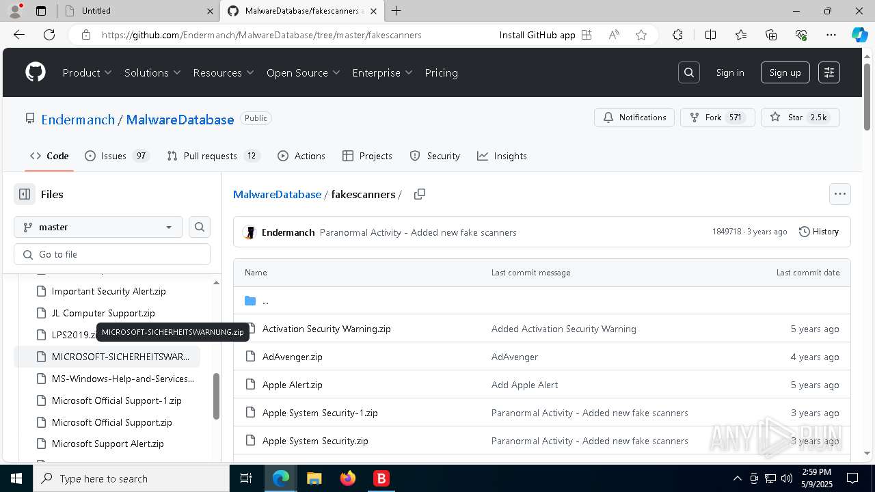Add this page to favorites star
Image resolution: width=875 pixels, height=492 pixels.
(x=641, y=35)
